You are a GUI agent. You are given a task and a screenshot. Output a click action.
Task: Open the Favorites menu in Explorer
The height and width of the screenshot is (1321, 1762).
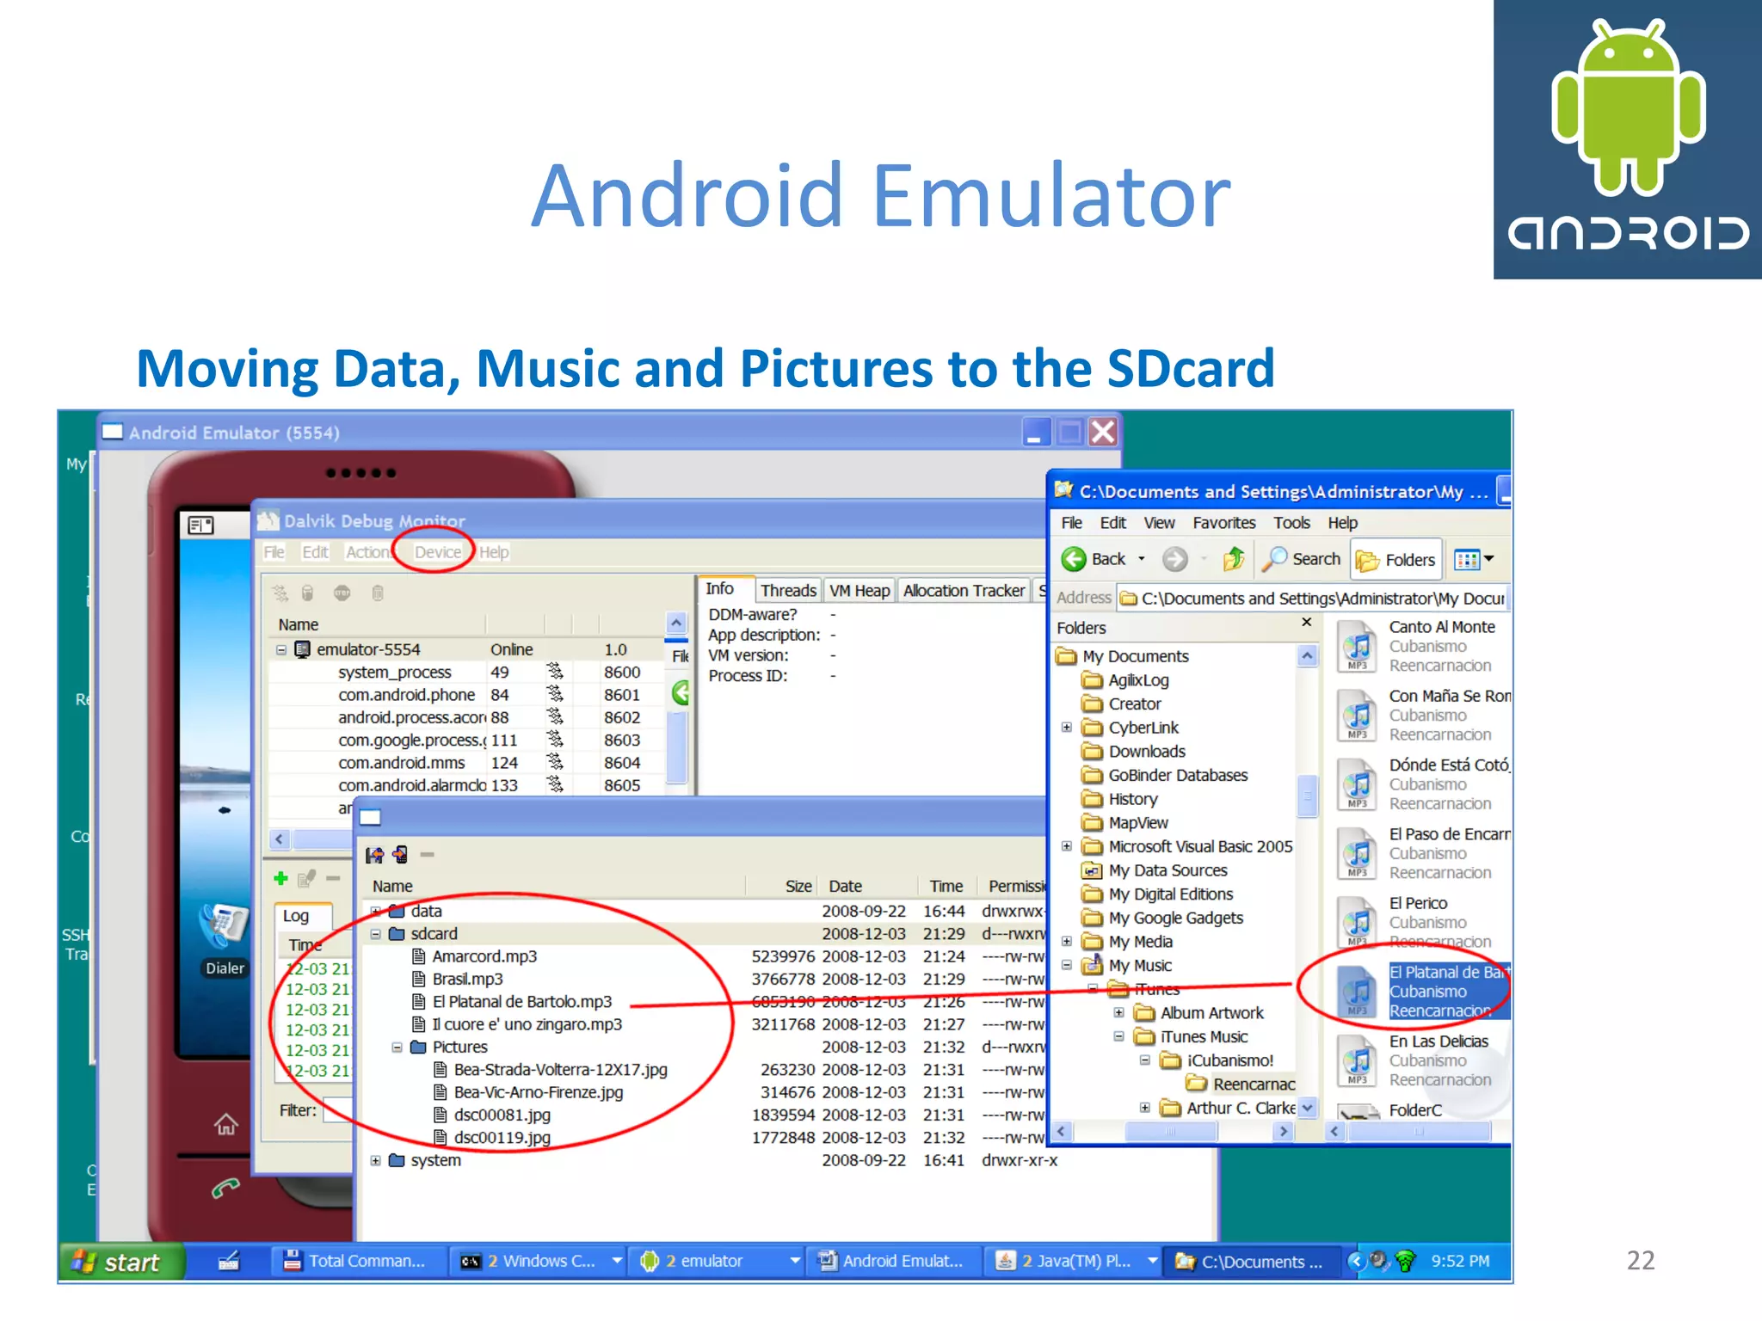1223,523
